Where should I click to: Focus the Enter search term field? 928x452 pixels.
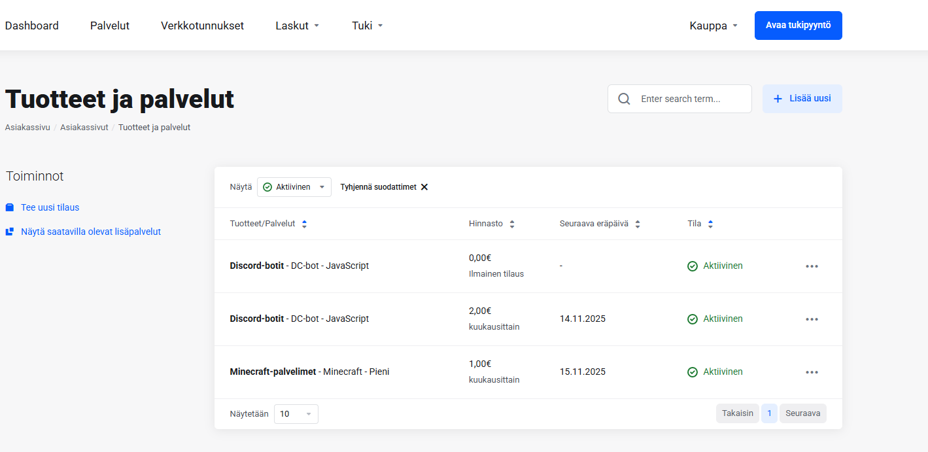690,99
